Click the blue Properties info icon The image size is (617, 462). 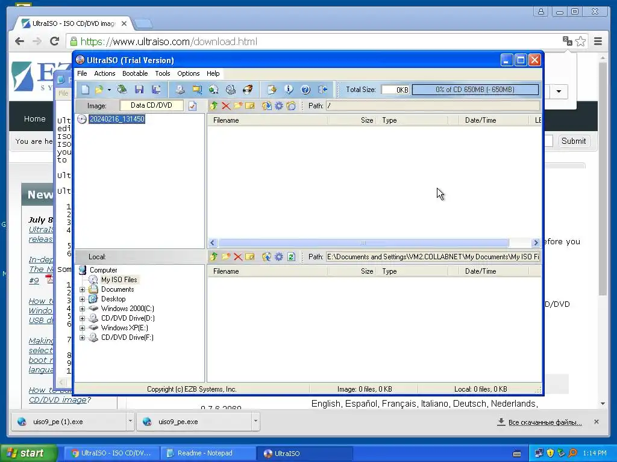289,90
